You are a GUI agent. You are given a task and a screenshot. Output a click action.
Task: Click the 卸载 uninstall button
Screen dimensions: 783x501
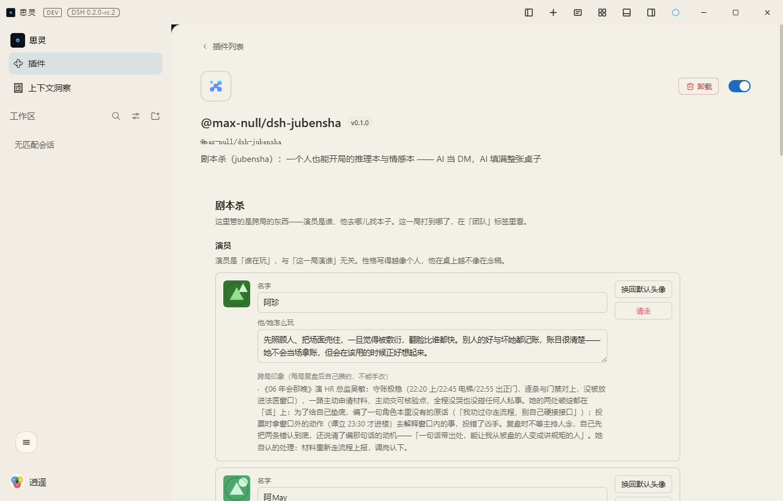(699, 86)
